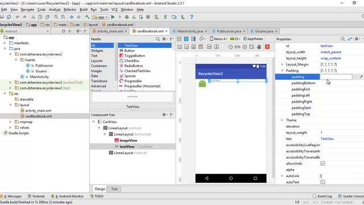The height and width of the screenshot is (205, 364).
Task: Open the AppTheme theme selector
Action: [253, 39]
